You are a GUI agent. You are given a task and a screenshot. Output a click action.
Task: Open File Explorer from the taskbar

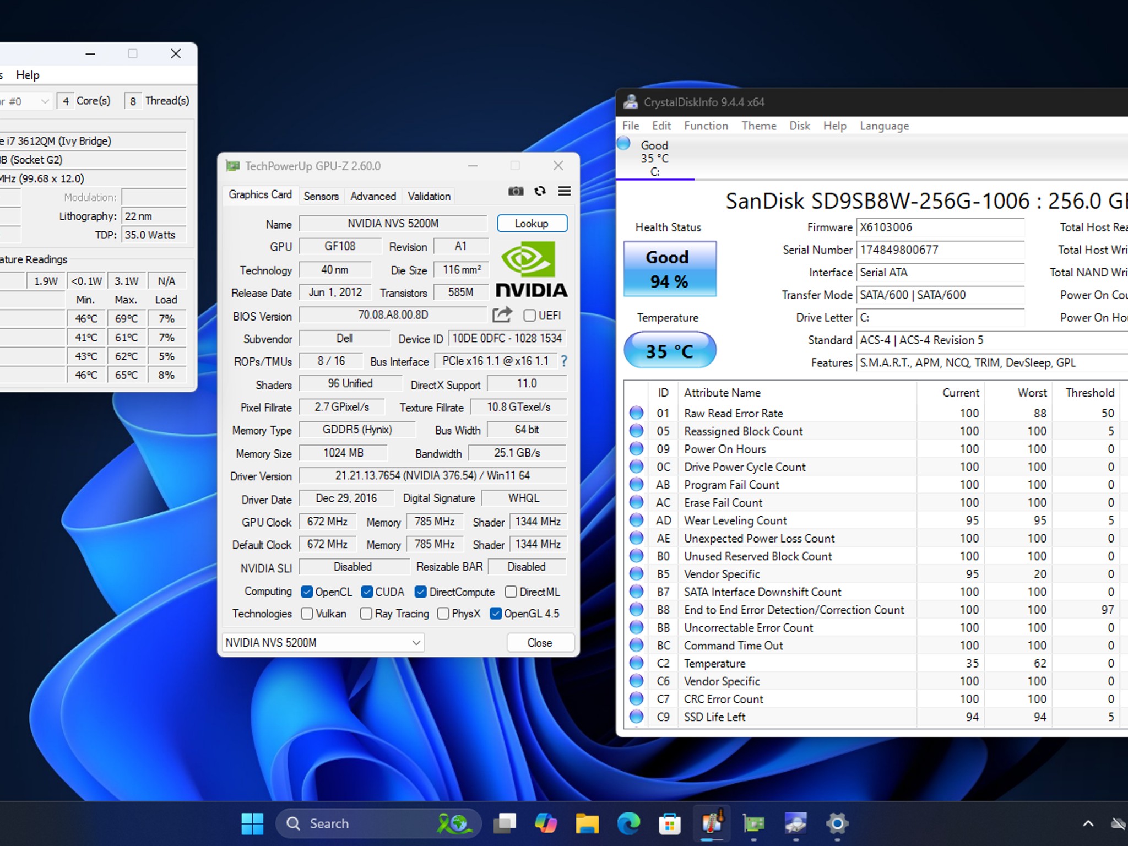[587, 823]
